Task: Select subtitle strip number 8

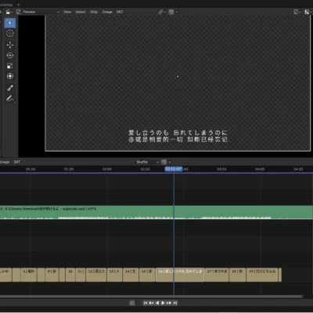Action: coord(52,275)
